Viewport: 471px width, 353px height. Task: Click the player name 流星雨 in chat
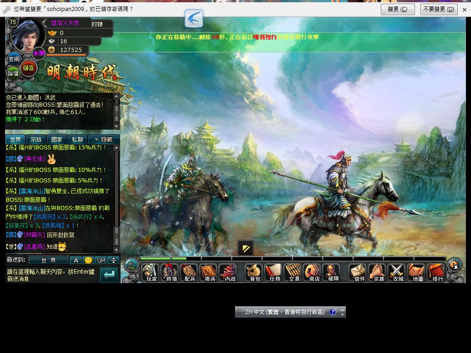pos(35,247)
